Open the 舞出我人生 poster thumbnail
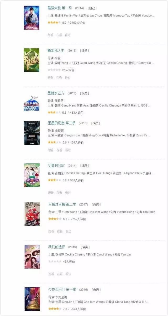This screenshot has width=168, height=316. 32,60
